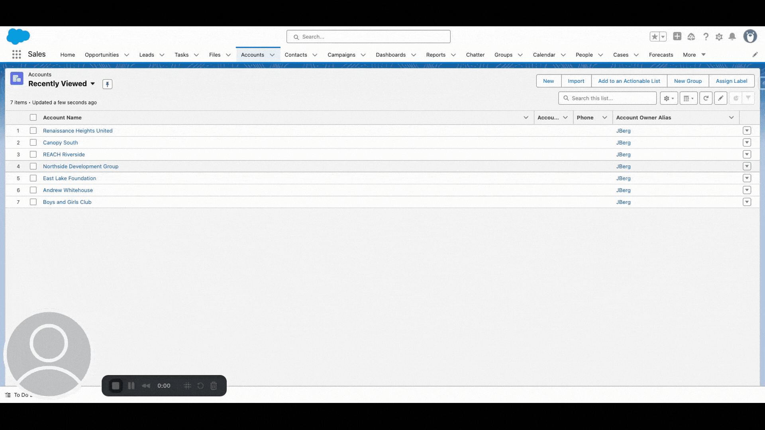Click the Salesforce help question mark
Viewport: 765px width, 430px height.
coord(706,37)
